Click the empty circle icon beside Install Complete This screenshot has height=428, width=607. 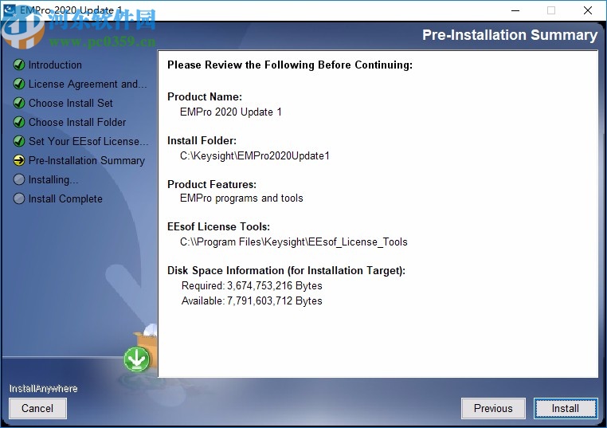tap(19, 198)
